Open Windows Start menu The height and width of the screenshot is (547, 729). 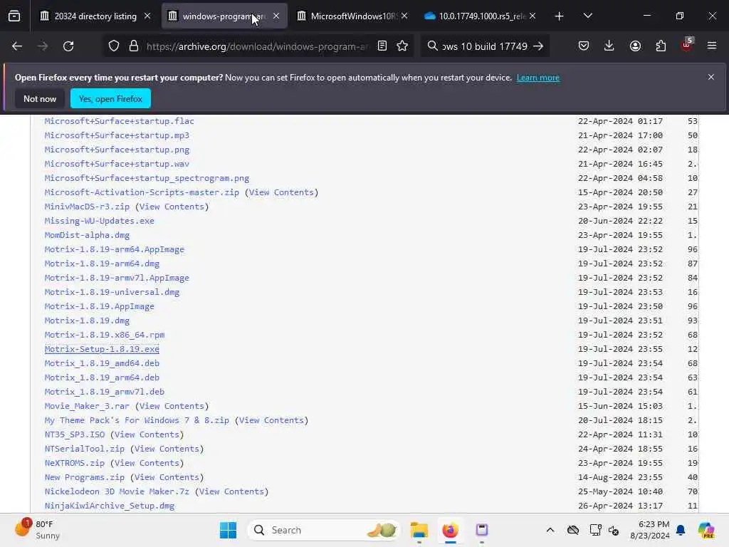click(x=228, y=530)
